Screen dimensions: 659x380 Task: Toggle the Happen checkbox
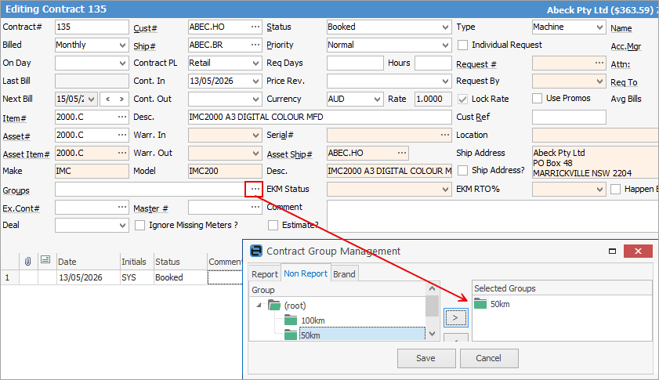[615, 189]
